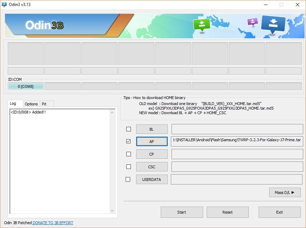This screenshot has height=228, width=306.
Task: Click the OLD model tip line
Action: pos(200,104)
